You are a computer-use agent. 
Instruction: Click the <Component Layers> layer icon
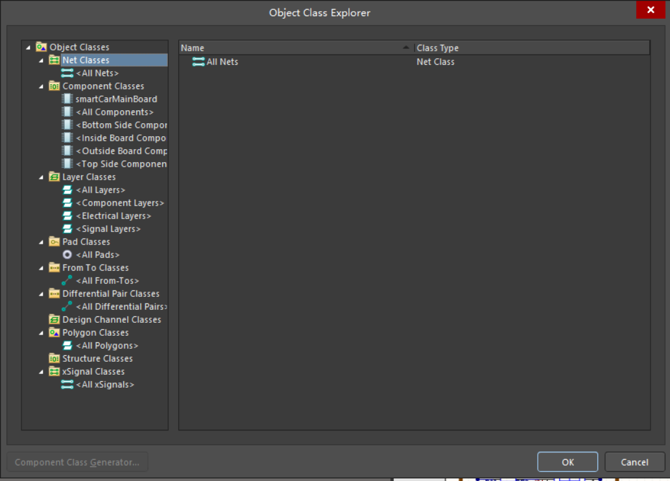[x=67, y=203]
